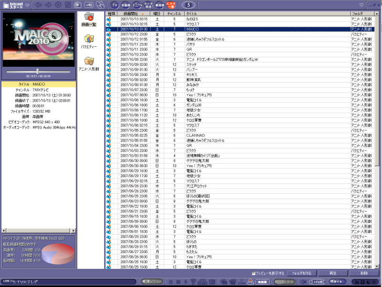Click the URL button in the toolbar
This screenshot has height=287, width=382.
(89, 5)
